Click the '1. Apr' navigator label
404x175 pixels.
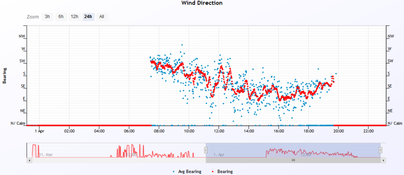(219, 155)
